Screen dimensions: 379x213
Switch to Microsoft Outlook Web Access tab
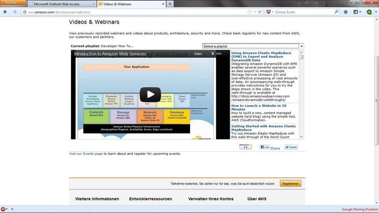click(62, 4)
